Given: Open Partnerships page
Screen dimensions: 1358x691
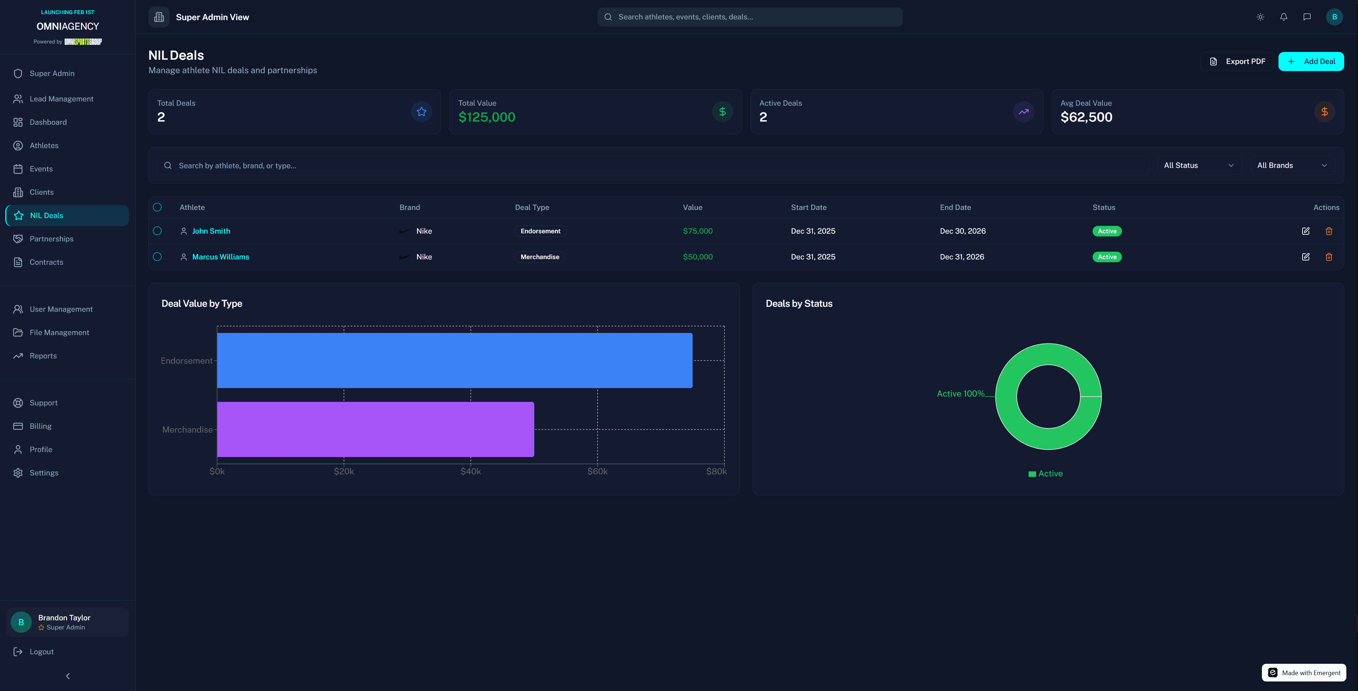Looking at the screenshot, I should [67, 239].
